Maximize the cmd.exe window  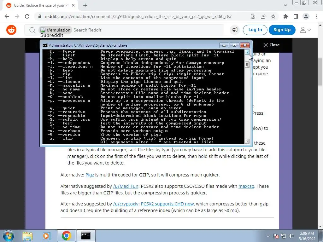[x=234, y=45]
